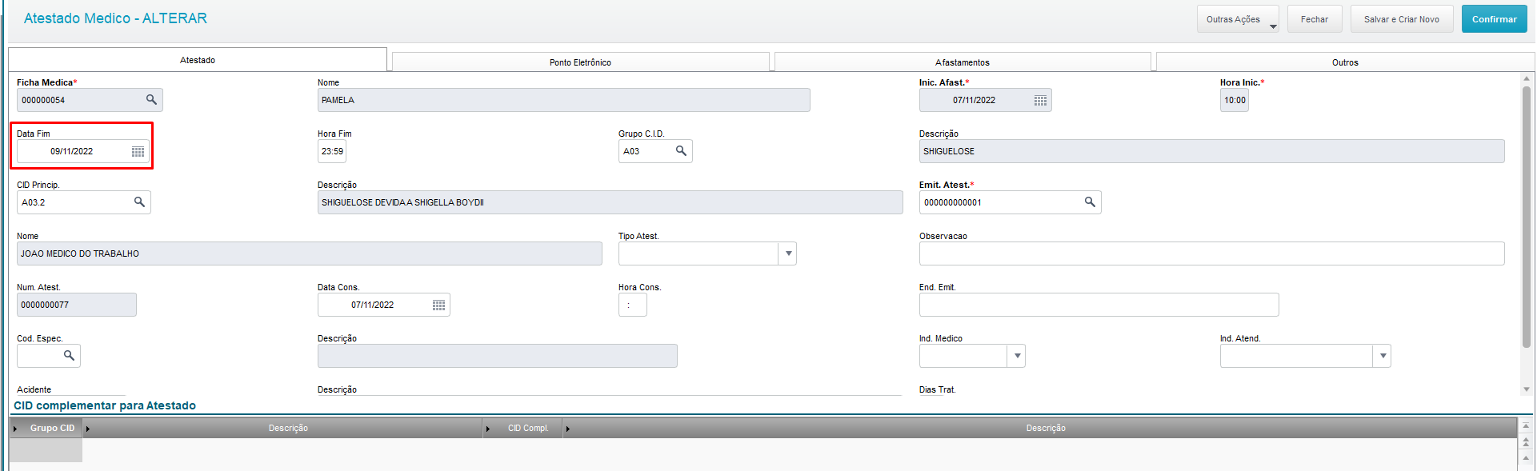Image resolution: width=1537 pixels, height=471 pixels.
Task: Confirm the medical certificate changes
Action: (1494, 19)
